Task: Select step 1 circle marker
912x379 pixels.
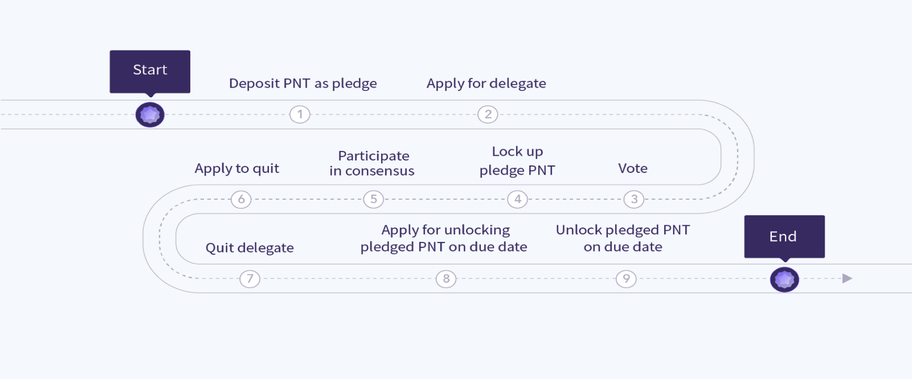Action: [x=300, y=114]
